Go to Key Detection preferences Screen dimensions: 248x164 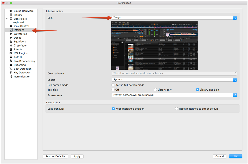tap(22, 72)
